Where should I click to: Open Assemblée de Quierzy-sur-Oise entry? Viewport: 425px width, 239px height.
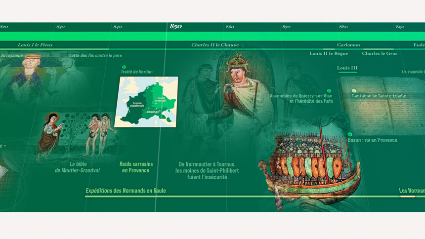(x=301, y=98)
